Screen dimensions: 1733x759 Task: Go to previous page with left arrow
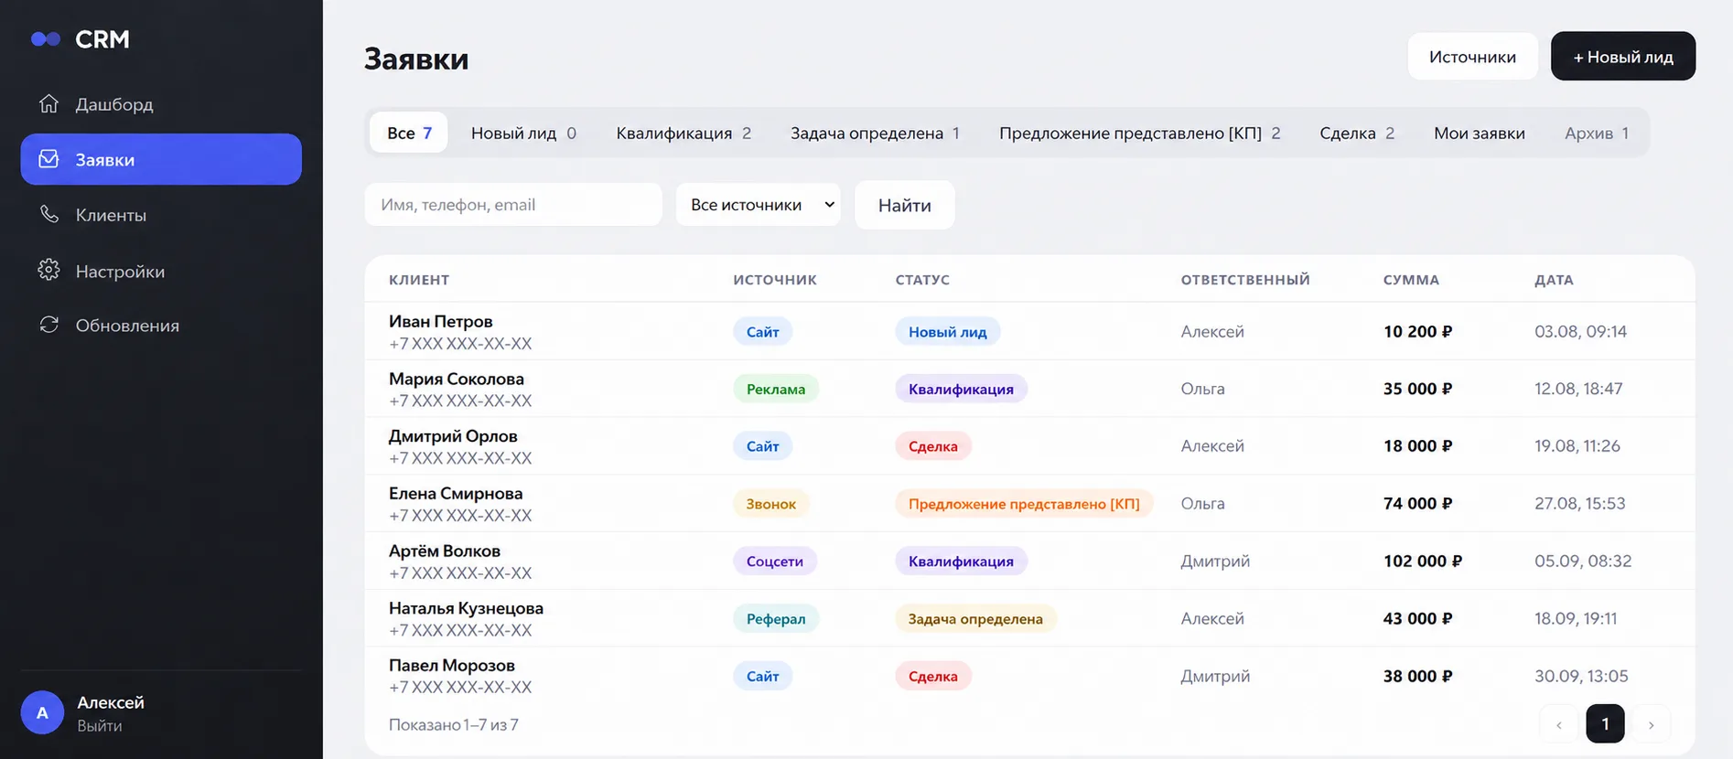(1559, 724)
